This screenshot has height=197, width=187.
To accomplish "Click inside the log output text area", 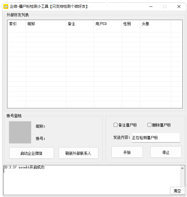I will tap(86, 182).
